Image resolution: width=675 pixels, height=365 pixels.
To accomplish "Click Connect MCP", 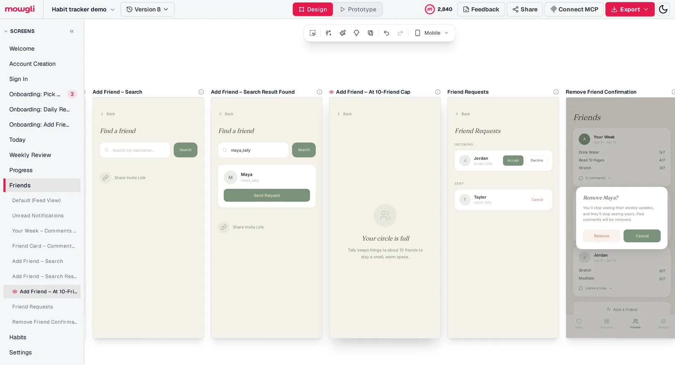I will click(x=574, y=9).
